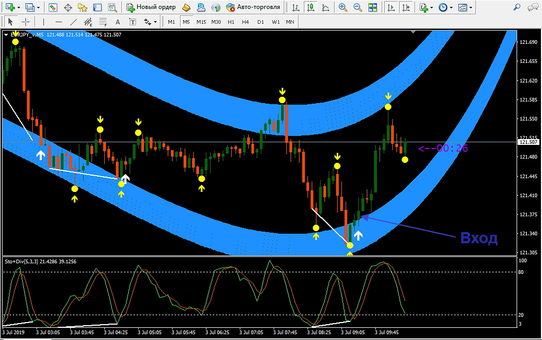Select the H1 timeframe
Image resolution: width=542 pixels, height=340 pixels.
231,22
